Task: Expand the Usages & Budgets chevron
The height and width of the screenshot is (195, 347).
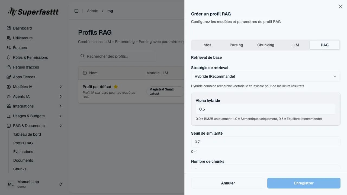Action: pyautogui.click(x=61, y=116)
